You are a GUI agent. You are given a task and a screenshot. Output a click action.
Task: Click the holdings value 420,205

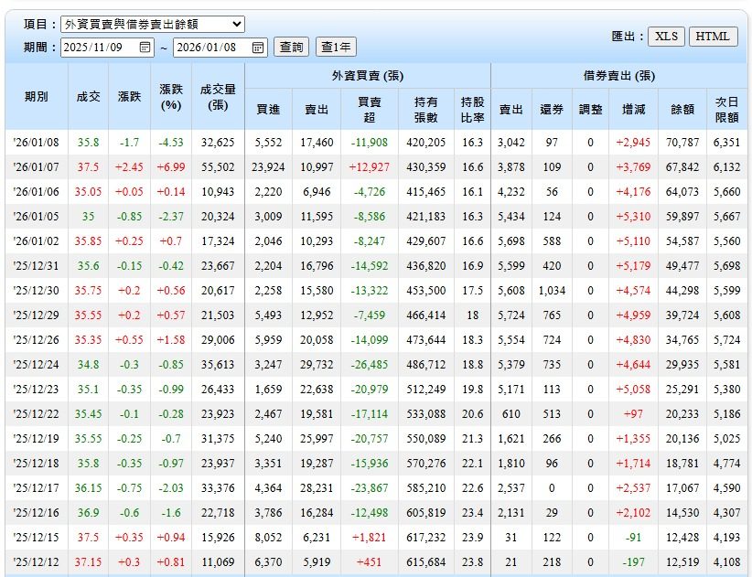[x=426, y=143]
